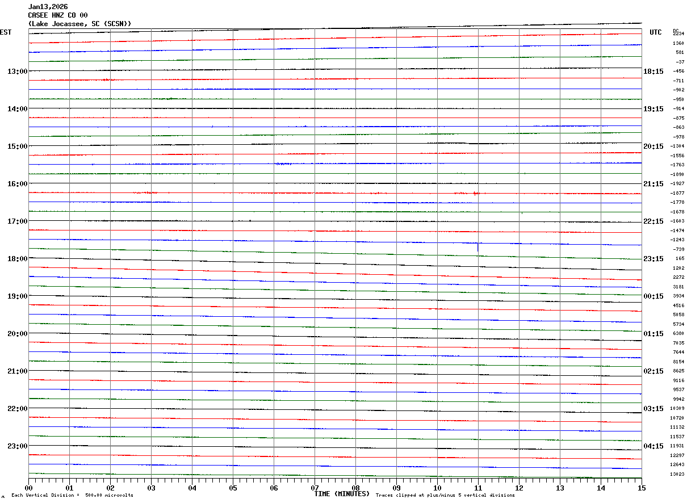Click the DC offset value "-1304"
Viewport: 687px width, 503px height.
coord(677,146)
